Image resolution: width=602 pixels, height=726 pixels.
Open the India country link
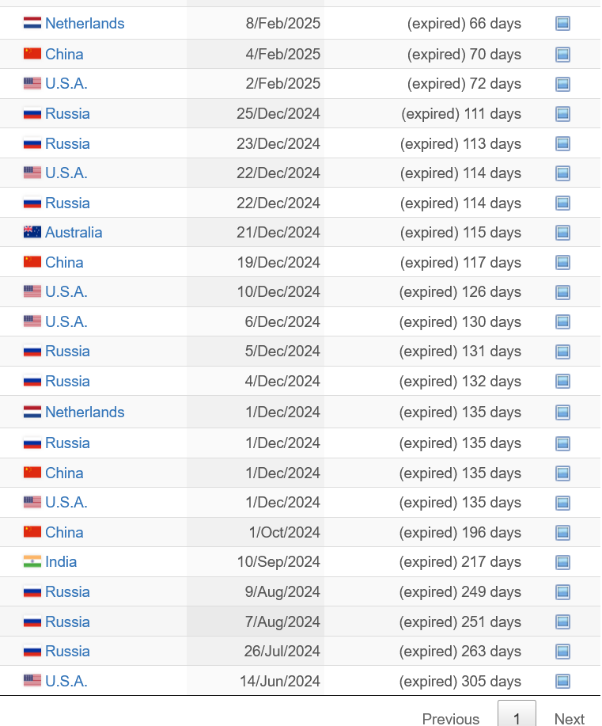coord(61,561)
